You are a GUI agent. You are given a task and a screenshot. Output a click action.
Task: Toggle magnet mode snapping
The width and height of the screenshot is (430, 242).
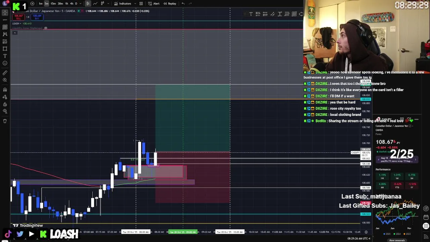click(x=5, y=89)
